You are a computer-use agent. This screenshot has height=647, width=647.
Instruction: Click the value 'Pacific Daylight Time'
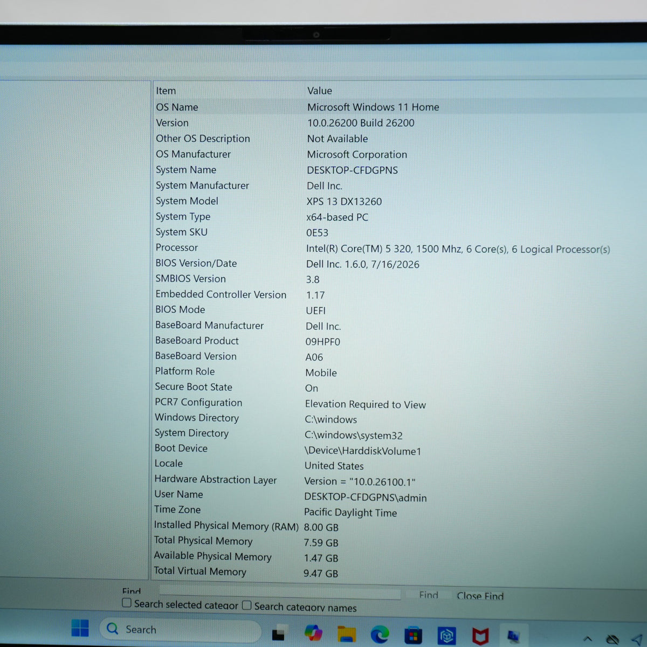[350, 512]
